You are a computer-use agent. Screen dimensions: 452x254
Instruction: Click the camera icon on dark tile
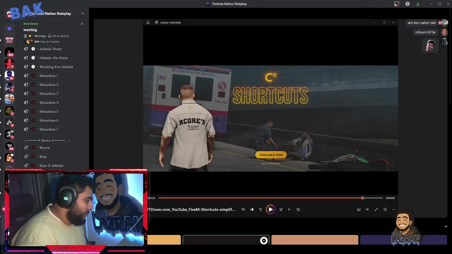tap(264, 241)
